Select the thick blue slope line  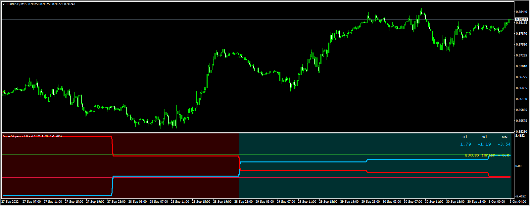pos(303,162)
